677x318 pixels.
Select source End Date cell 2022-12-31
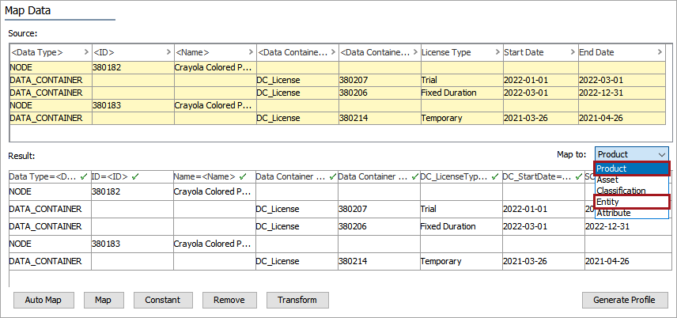point(622,93)
